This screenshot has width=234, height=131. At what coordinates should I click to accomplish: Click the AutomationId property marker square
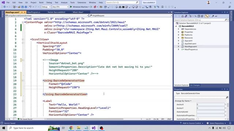226,112
